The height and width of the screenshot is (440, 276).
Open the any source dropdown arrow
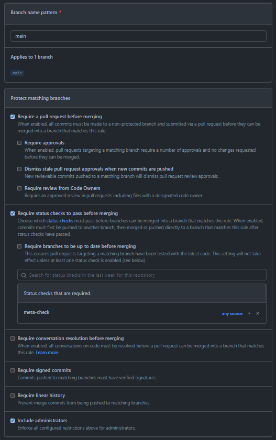click(249, 313)
